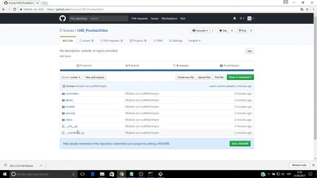Image resolution: width=317 pixels, height=178 pixels.
Task: View the 1 commit link
Action: coord(84,66)
